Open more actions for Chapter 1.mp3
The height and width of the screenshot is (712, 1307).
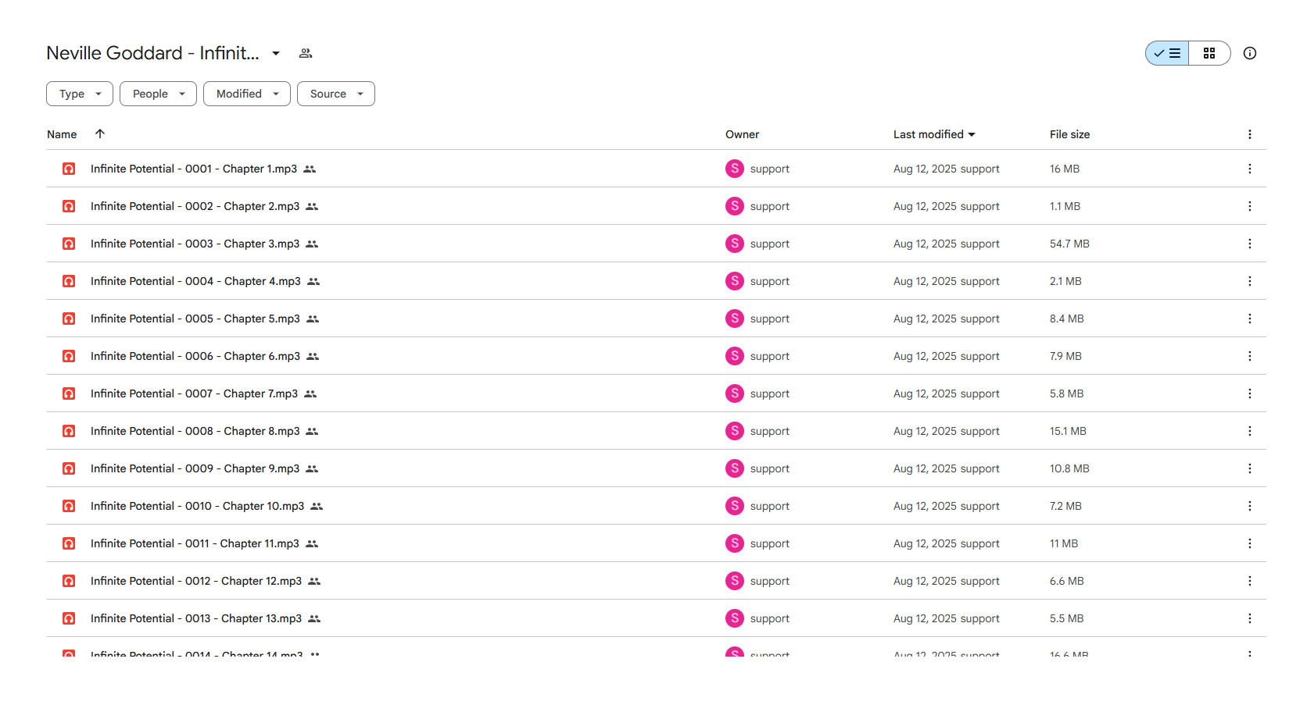1250,169
